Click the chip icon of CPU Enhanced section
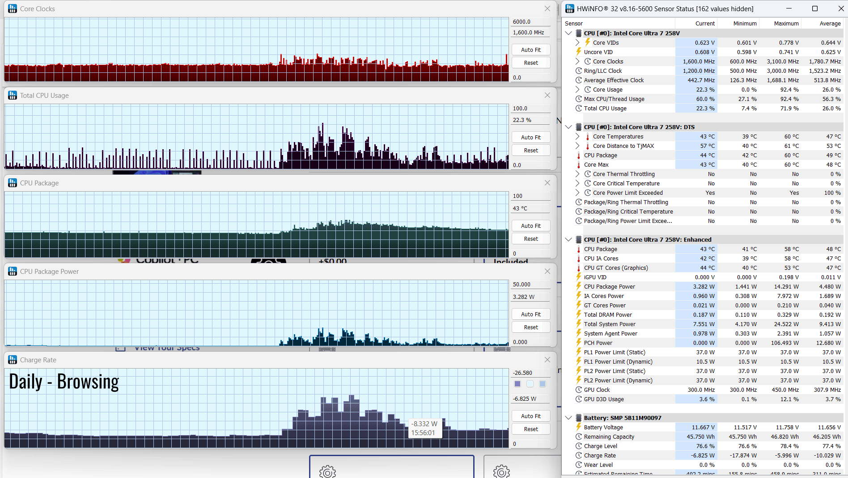Screen dimensions: 848x478 pos(579,239)
